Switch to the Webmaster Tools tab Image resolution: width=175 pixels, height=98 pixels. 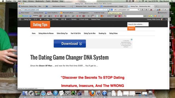tap(86, 6)
